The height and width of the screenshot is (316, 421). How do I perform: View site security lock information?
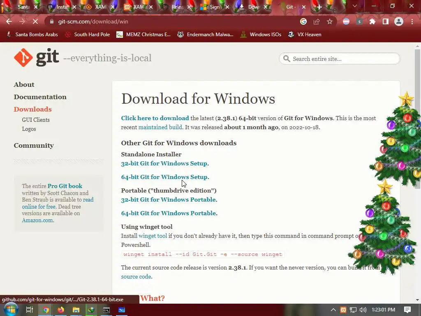pyautogui.click(x=52, y=21)
